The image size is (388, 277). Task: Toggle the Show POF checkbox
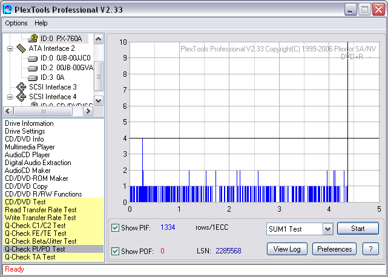(116, 251)
